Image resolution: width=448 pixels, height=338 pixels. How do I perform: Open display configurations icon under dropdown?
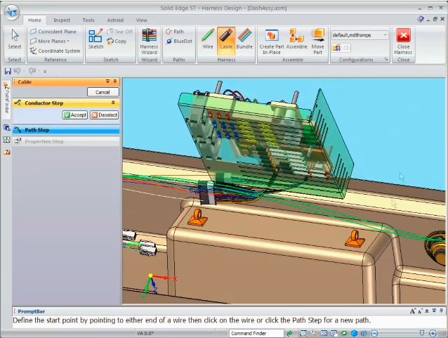tap(336, 48)
